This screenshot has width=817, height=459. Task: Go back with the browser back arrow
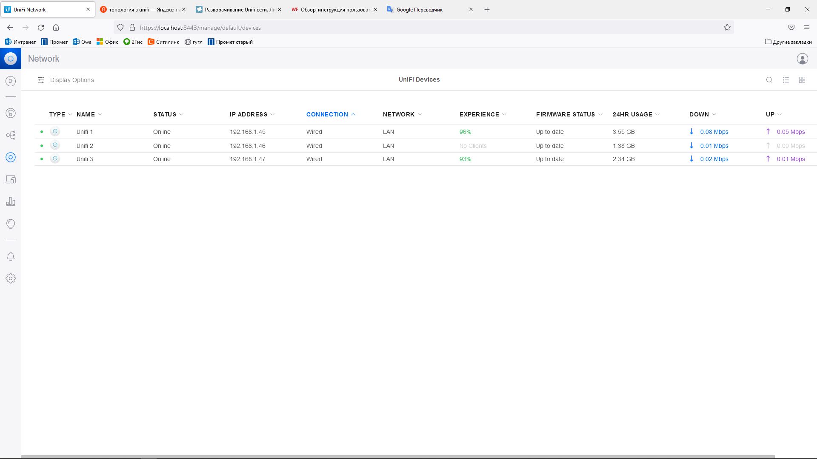tap(10, 28)
